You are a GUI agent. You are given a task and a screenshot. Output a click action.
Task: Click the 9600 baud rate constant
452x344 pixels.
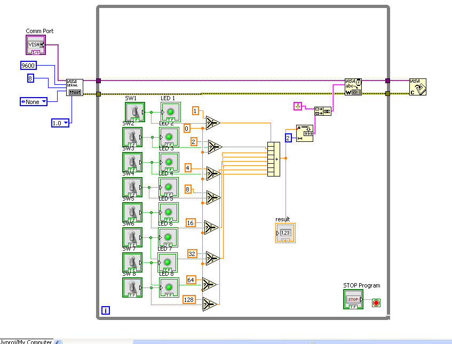coord(28,66)
